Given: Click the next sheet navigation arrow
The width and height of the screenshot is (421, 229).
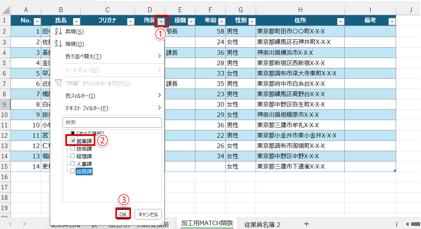Looking at the screenshot, I should pos(24,224).
